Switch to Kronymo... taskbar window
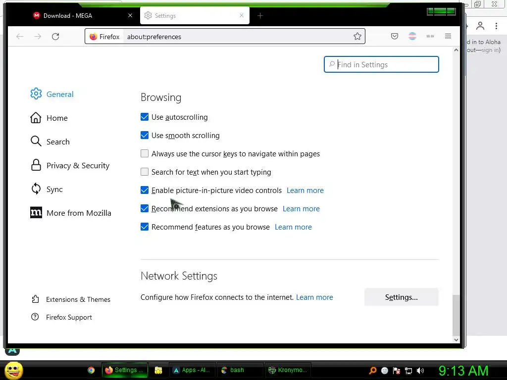The image size is (507, 380). [288, 370]
